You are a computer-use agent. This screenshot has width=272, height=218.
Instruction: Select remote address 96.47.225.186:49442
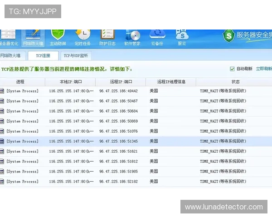(118, 91)
